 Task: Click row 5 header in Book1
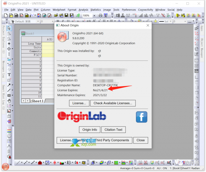[x=32, y=74]
